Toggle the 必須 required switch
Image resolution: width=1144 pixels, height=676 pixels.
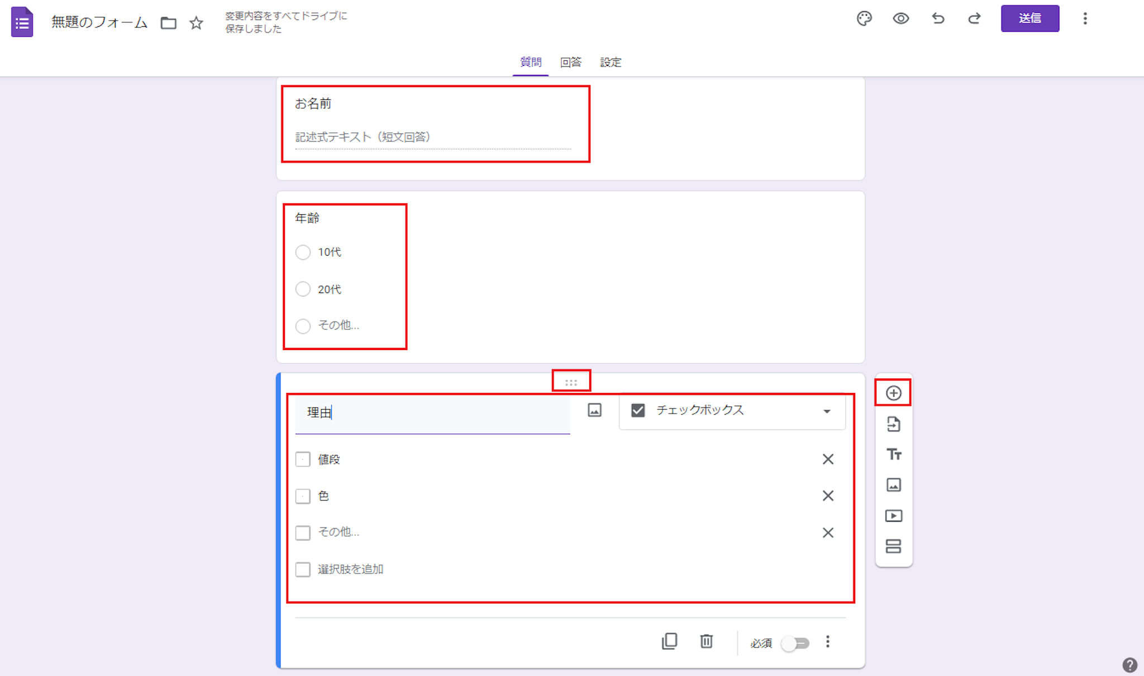point(795,644)
